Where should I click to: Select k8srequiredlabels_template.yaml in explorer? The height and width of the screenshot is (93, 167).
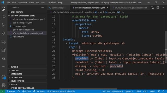coord(27,33)
